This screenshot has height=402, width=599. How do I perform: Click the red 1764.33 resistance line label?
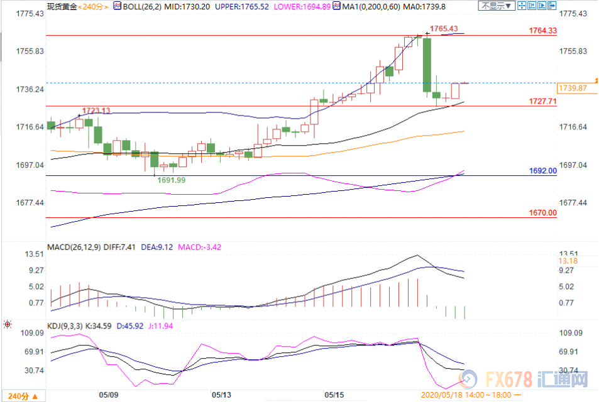[542, 30]
